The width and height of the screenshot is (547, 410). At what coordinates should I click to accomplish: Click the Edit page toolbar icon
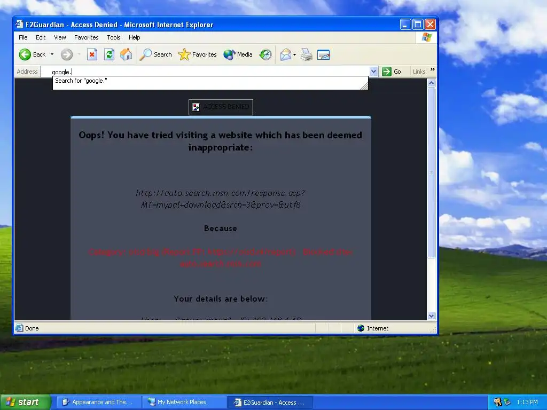(x=323, y=55)
